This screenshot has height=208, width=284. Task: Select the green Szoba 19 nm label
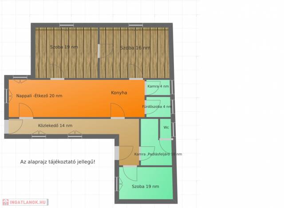[145, 186]
